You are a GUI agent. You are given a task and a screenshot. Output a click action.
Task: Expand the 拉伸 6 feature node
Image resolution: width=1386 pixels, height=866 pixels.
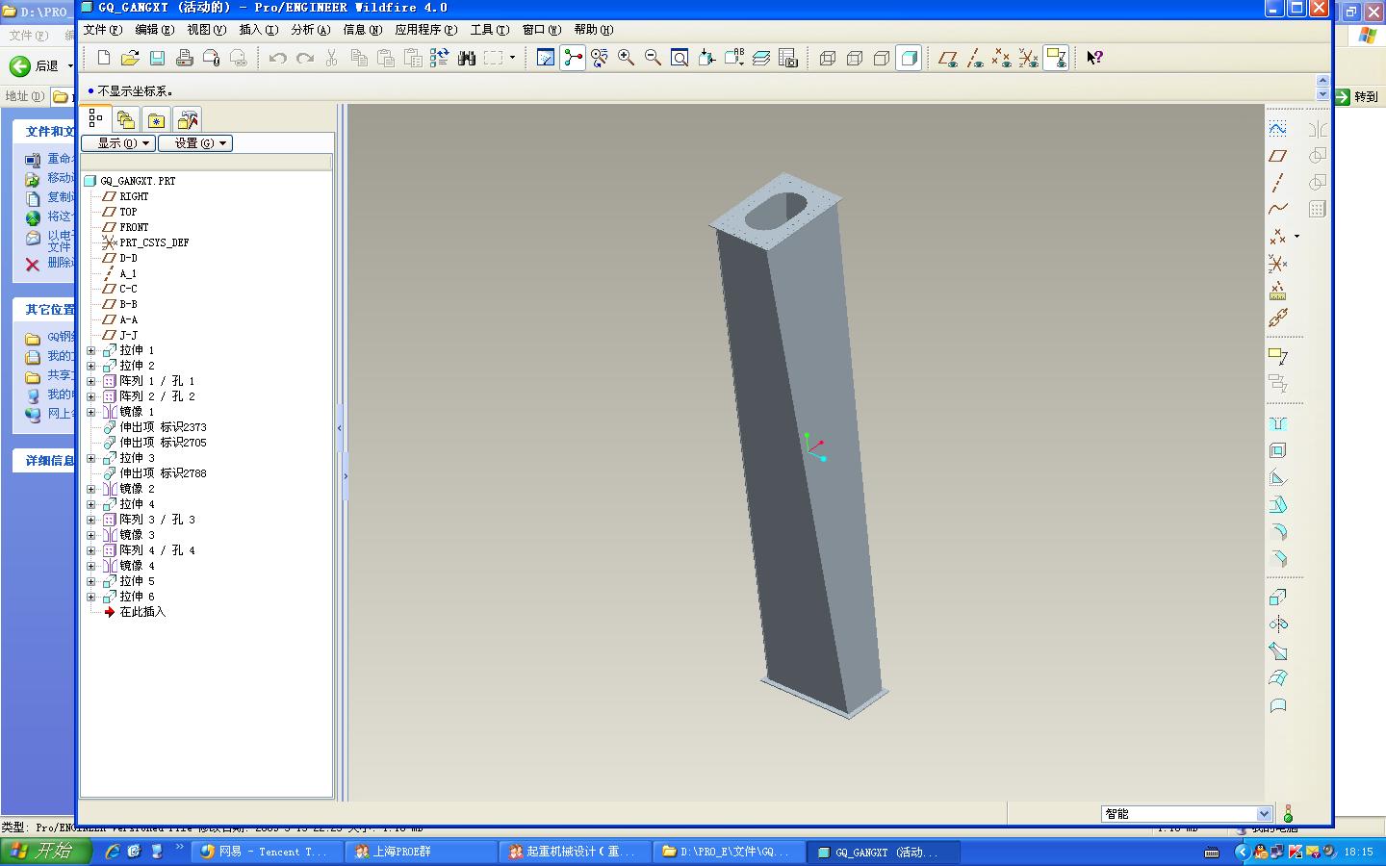91,597
